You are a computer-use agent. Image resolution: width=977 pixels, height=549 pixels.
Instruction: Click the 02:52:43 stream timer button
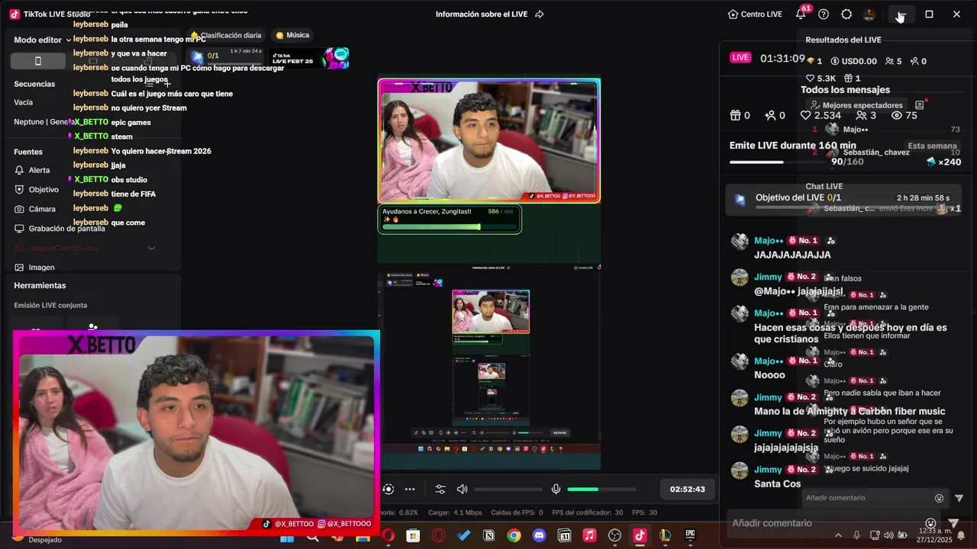(687, 490)
